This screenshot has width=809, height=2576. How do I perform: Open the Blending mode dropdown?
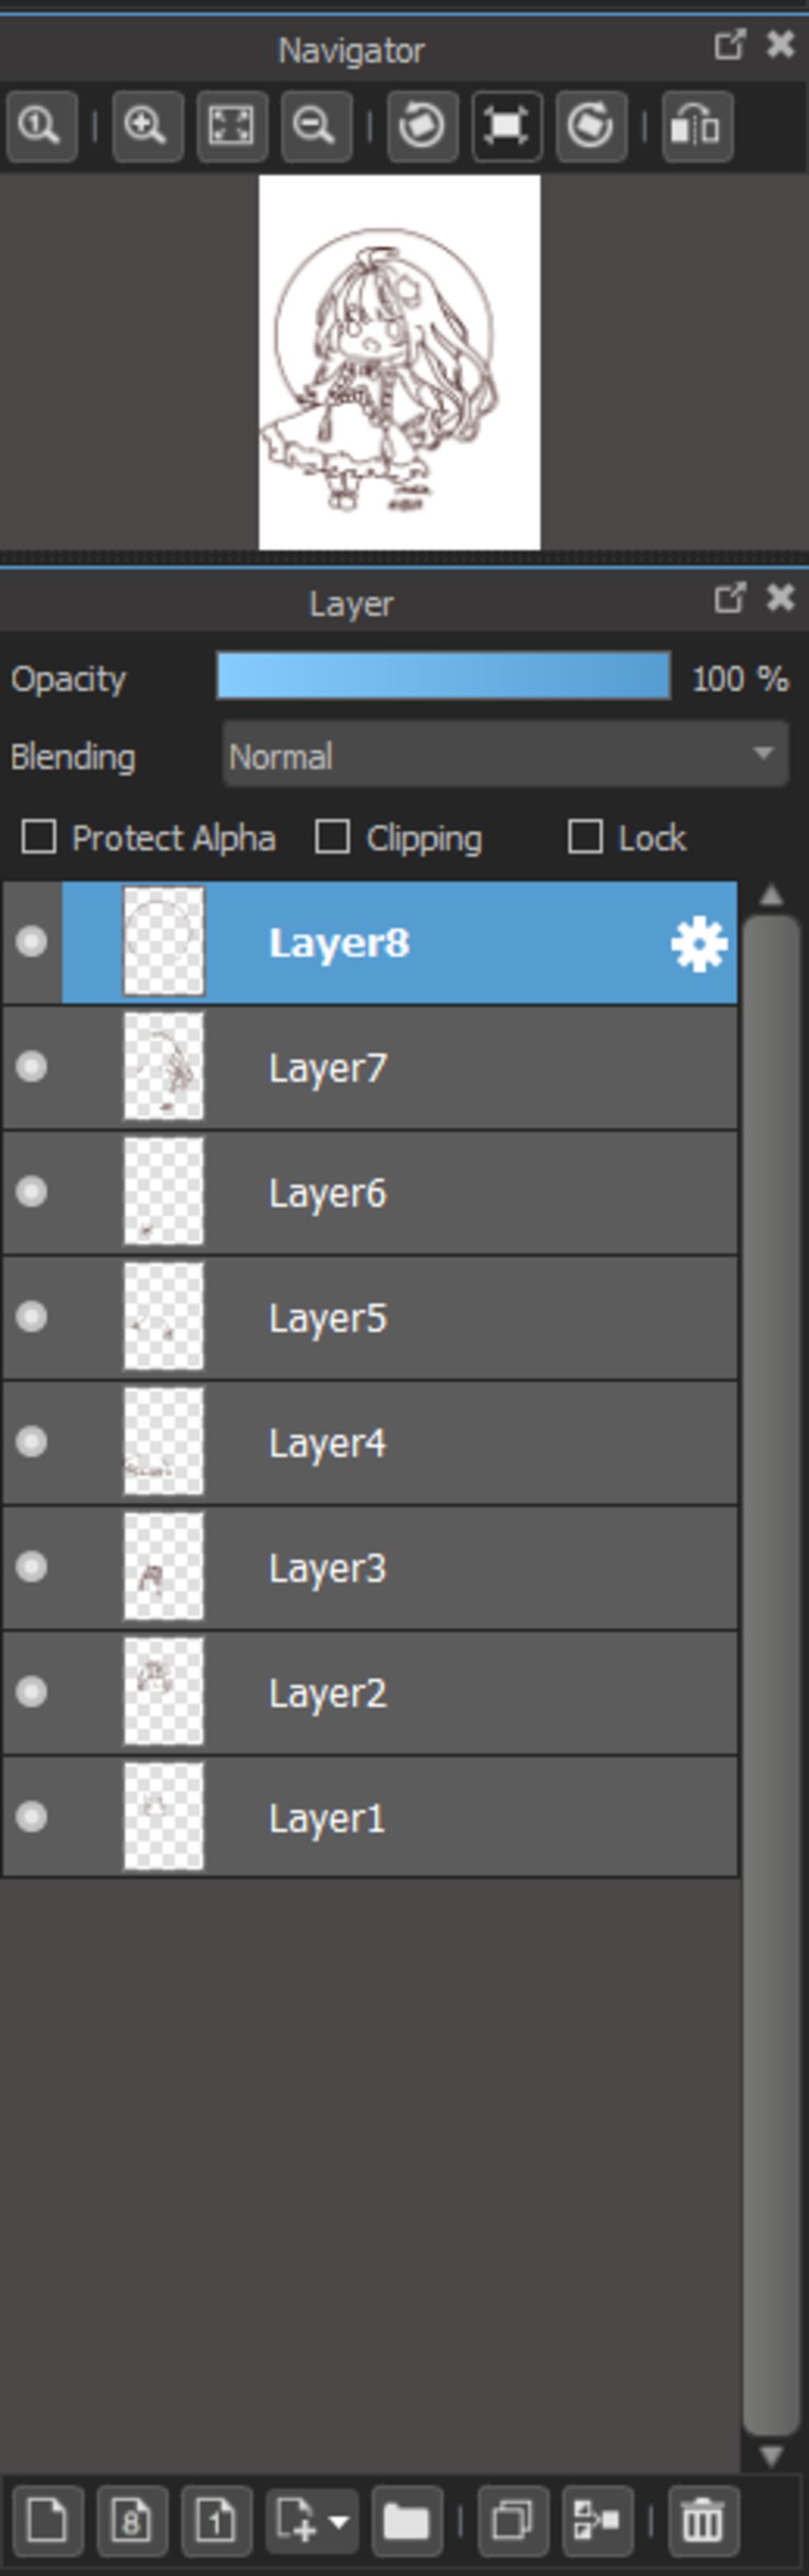click(x=506, y=756)
